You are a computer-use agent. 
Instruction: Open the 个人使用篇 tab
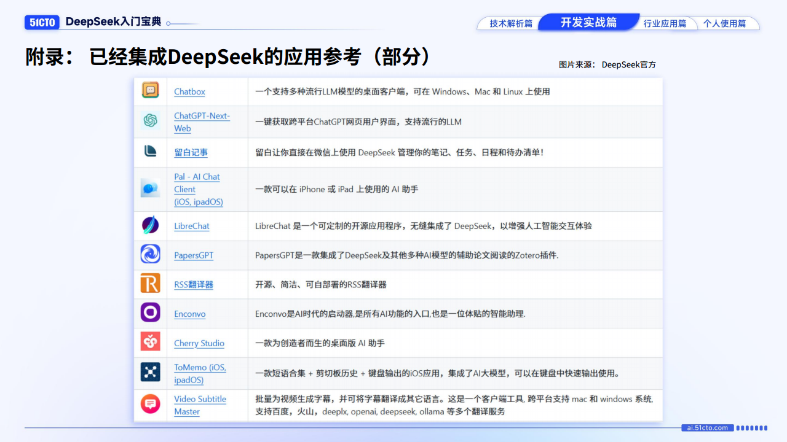click(x=724, y=23)
